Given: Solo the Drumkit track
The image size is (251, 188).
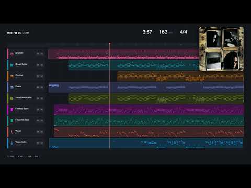Looking at the screenshot, I should (x=42, y=54).
